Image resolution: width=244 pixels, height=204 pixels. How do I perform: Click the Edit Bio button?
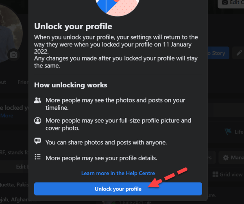click(22, 167)
